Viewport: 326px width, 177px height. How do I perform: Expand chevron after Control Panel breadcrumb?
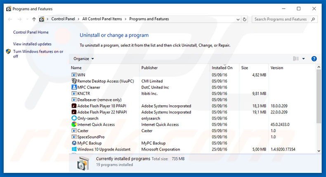[78, 19]
